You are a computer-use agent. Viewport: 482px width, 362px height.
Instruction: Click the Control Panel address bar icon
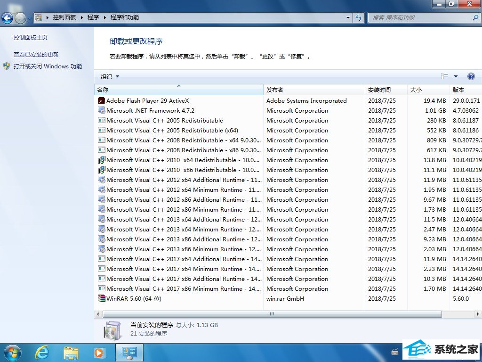point(39,17)
